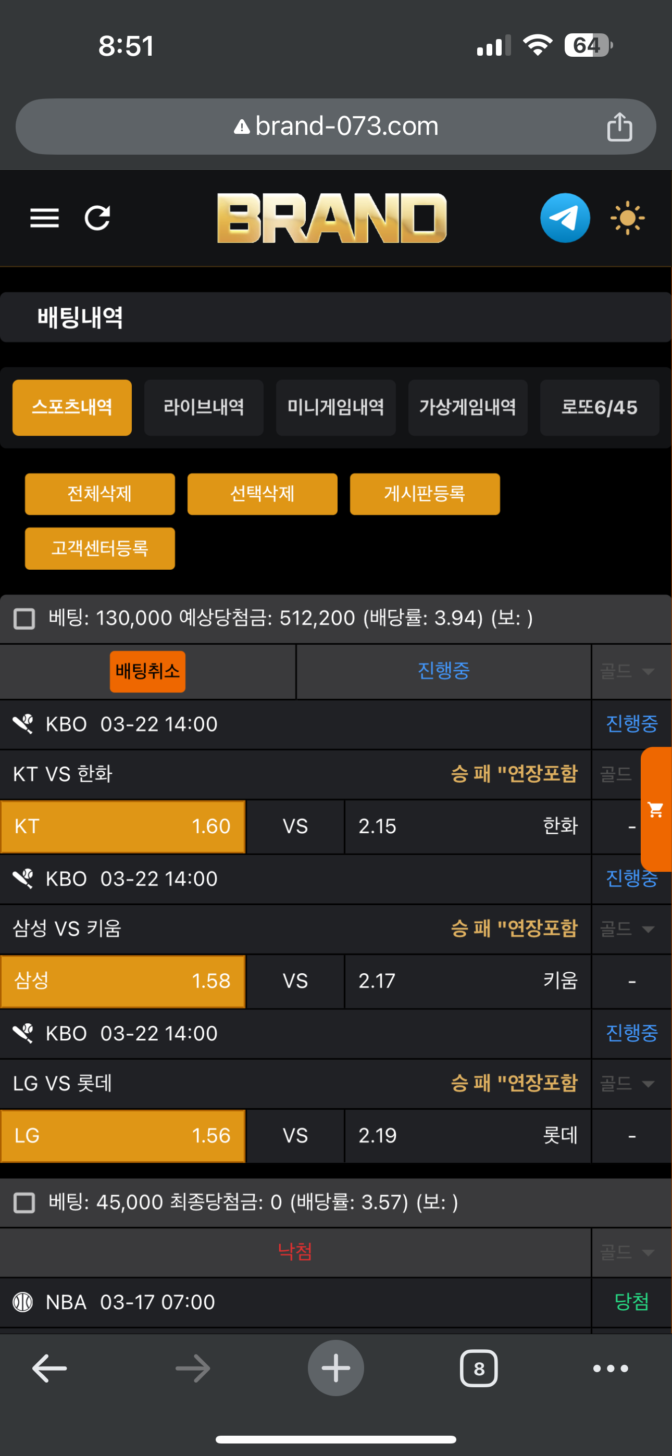Image resolution: width=672 pixels, height=1456 pixels.
Task: Click the page refresh icon in header
Action: [x=97, y=218]
